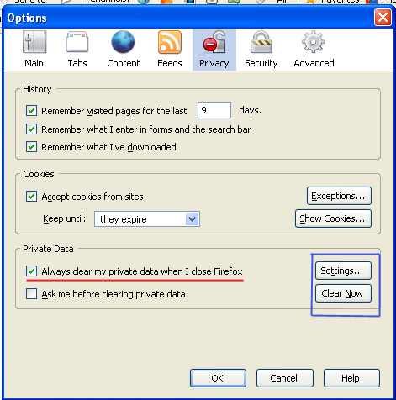Enable Ask me before clearing private data
The height and width of the screenshot is (400, 396).
pyautogui.click(x=31, y=294)
